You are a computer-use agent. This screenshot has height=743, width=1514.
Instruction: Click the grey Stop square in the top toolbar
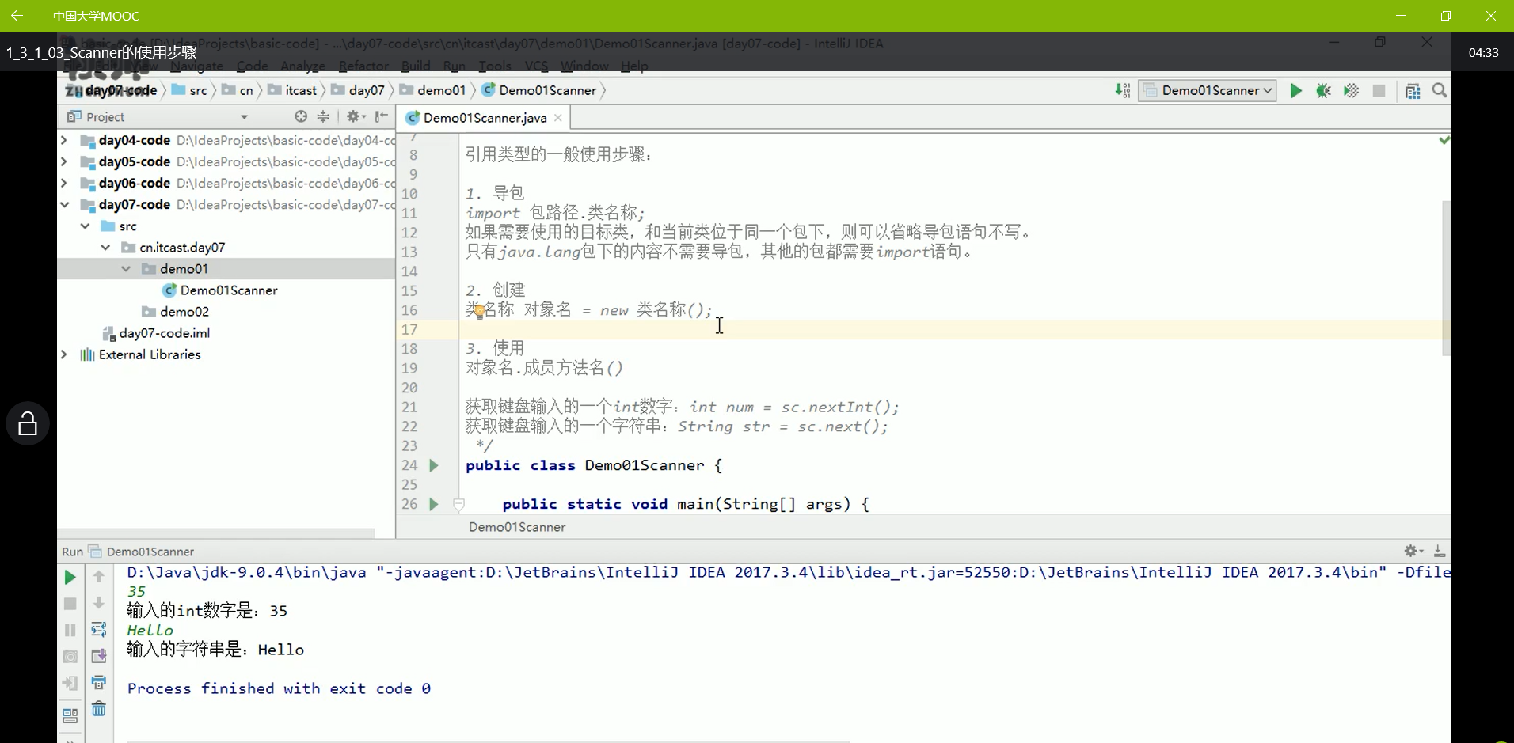1379,91
